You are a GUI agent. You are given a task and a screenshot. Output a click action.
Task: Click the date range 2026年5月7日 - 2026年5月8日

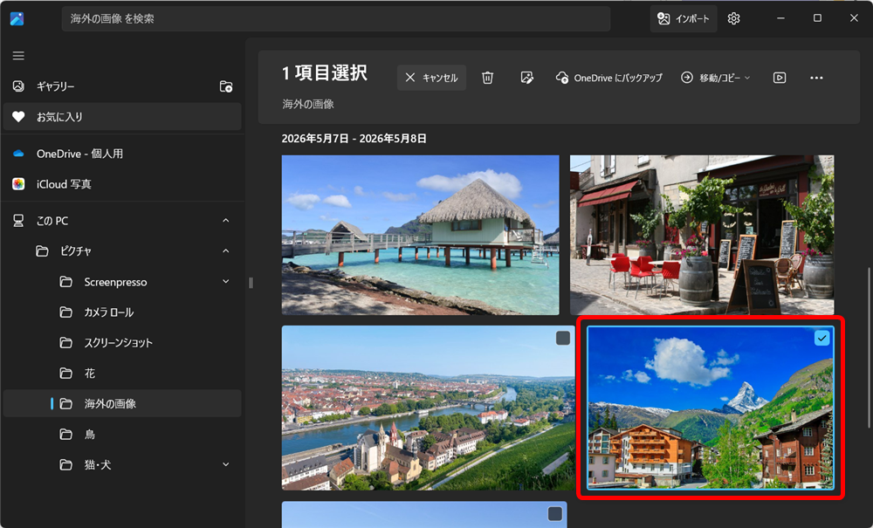tap(354, 139)
